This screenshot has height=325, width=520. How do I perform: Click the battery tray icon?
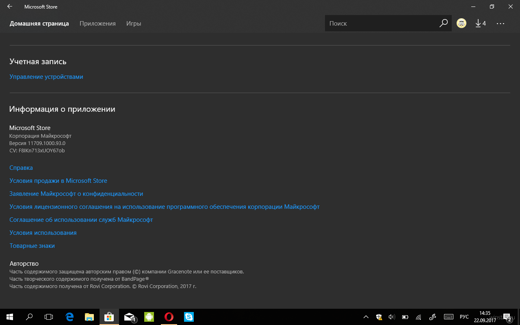tap(405, 317)
